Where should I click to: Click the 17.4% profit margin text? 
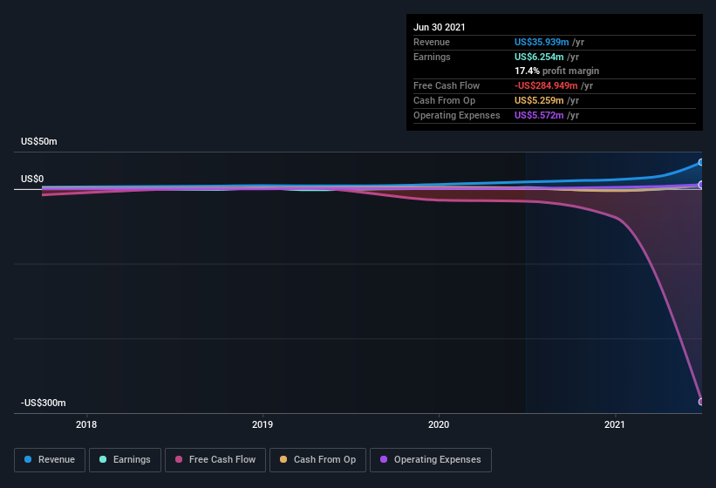tap(556, 71)
